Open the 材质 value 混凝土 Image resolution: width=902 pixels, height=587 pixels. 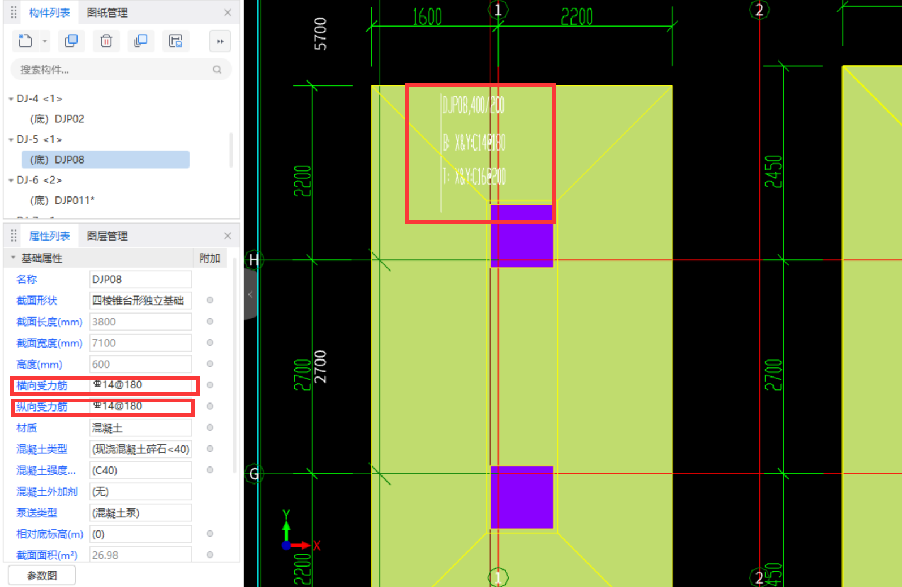(140, 428)
